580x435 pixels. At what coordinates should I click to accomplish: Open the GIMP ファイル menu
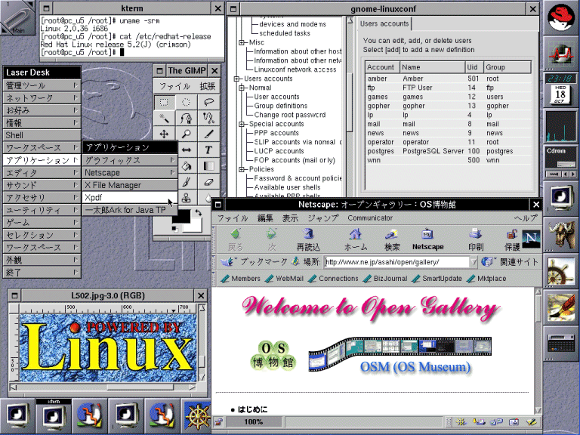tap(174, 86)
